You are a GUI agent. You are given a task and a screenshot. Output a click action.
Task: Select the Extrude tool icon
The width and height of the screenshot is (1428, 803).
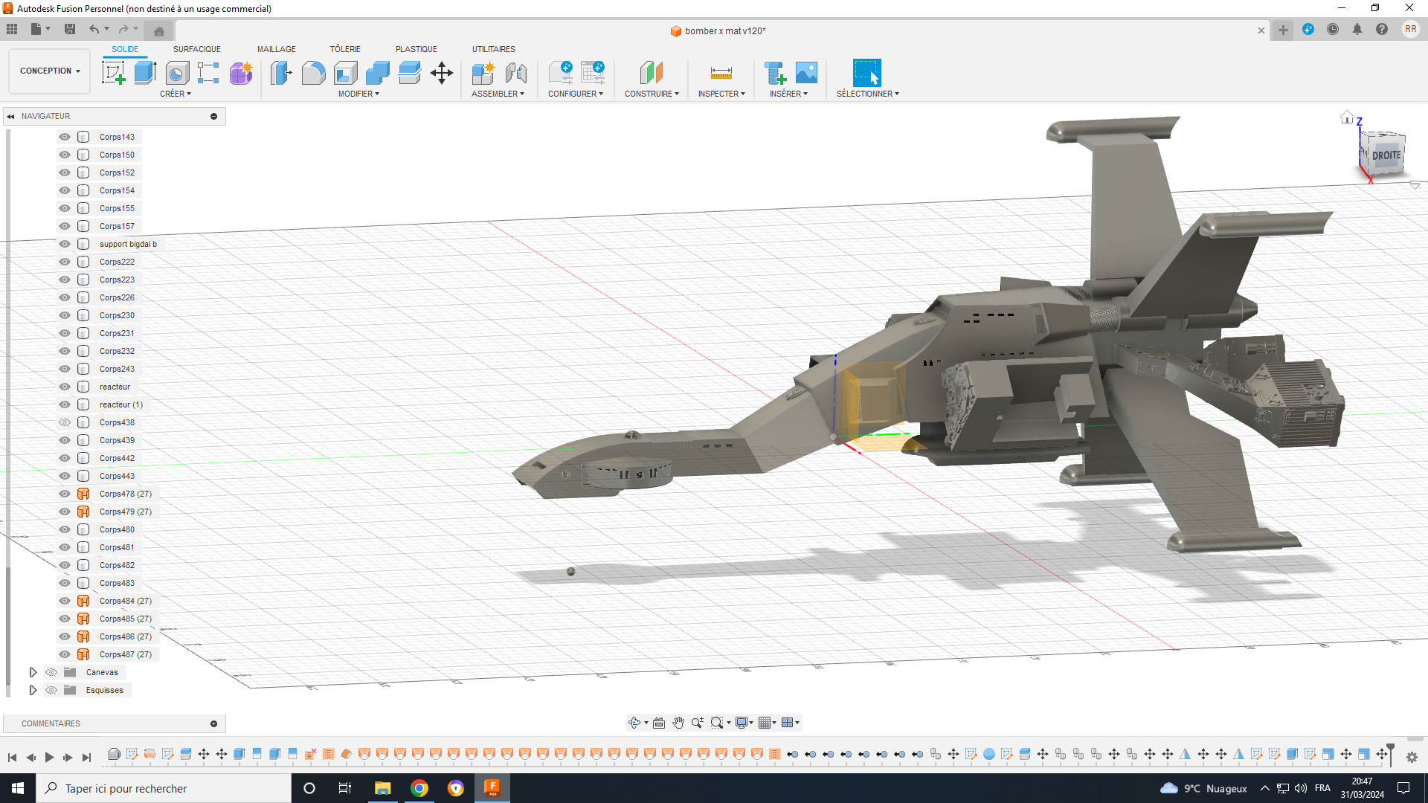145,73
